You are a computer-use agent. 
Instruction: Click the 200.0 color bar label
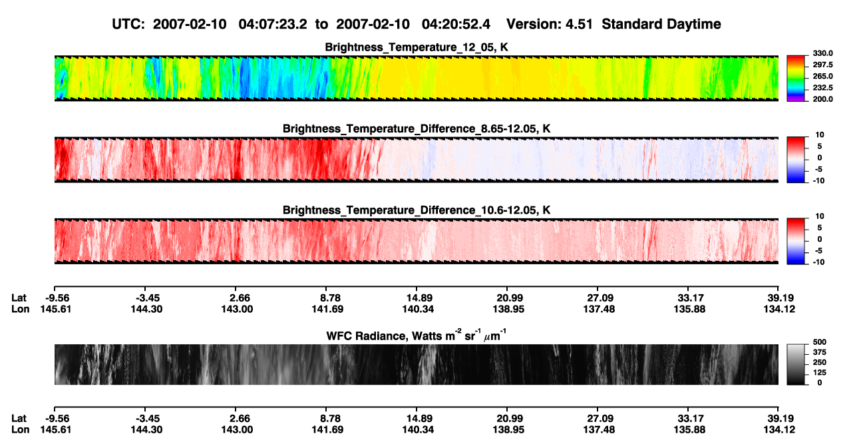pos(822,99)
